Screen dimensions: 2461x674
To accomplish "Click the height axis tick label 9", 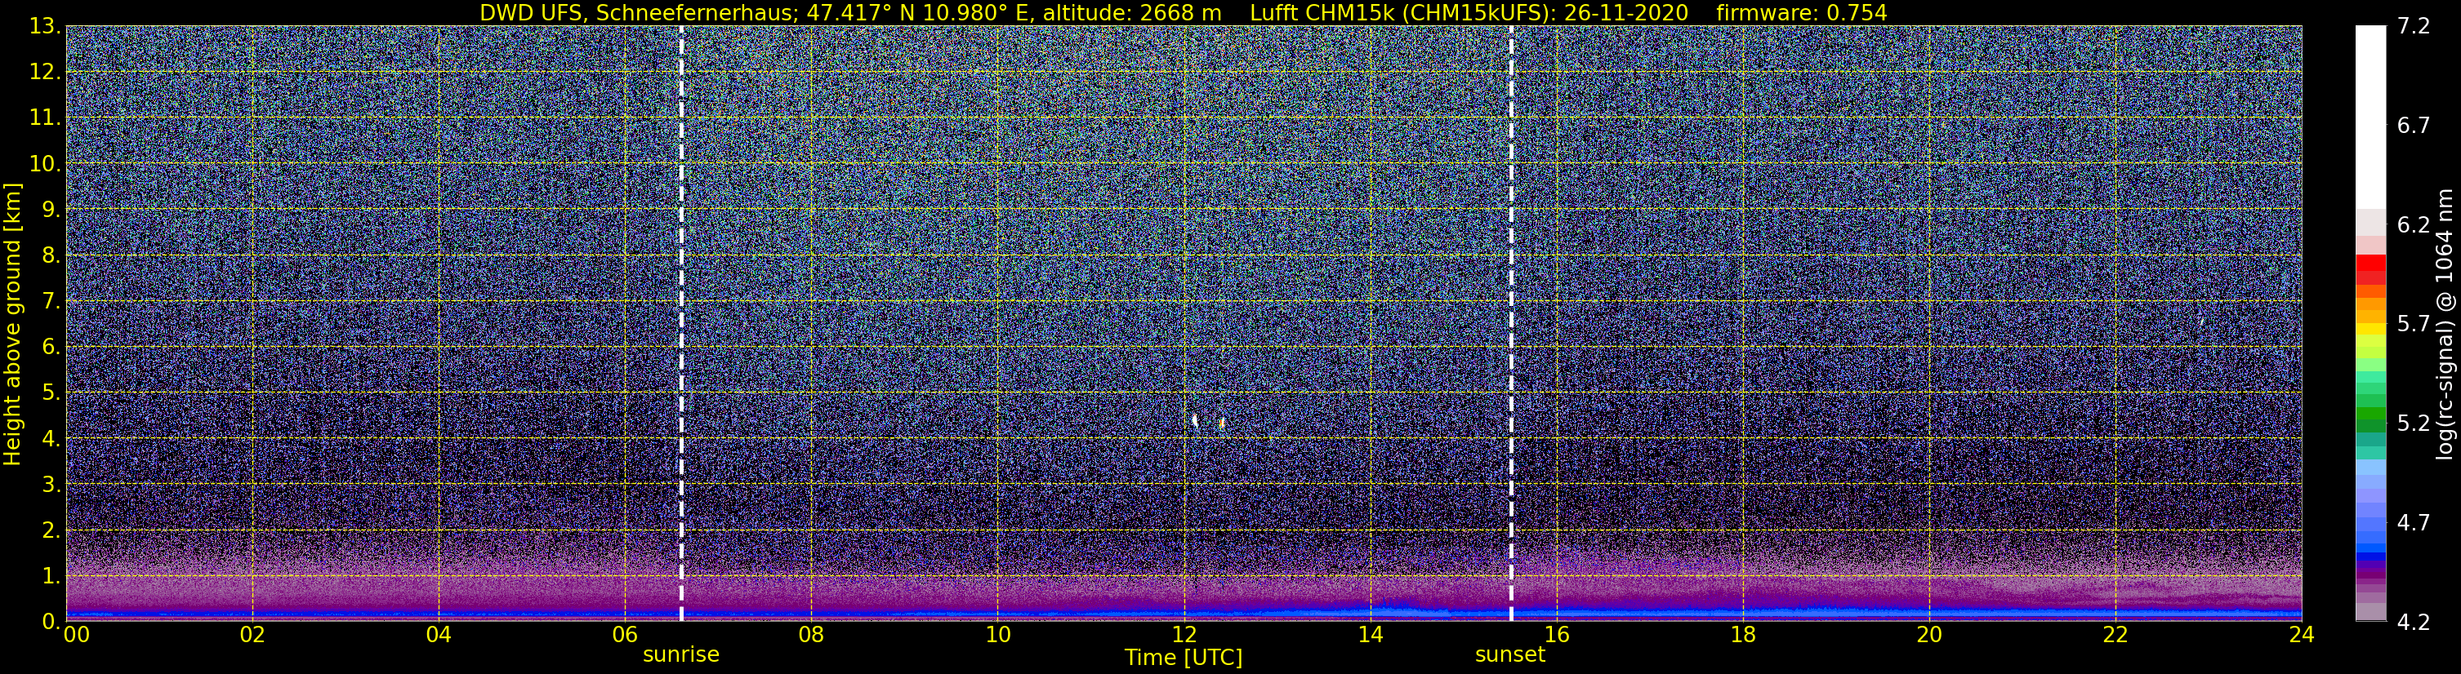I will coord(51,210).
